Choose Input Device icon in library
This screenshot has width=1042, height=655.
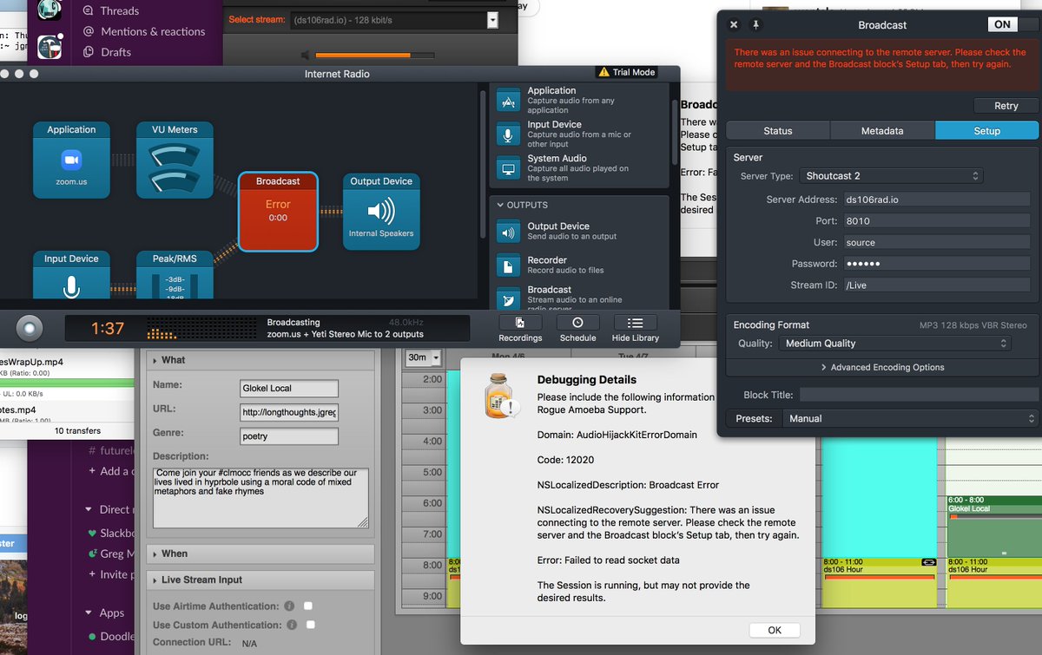click(508, 134)
